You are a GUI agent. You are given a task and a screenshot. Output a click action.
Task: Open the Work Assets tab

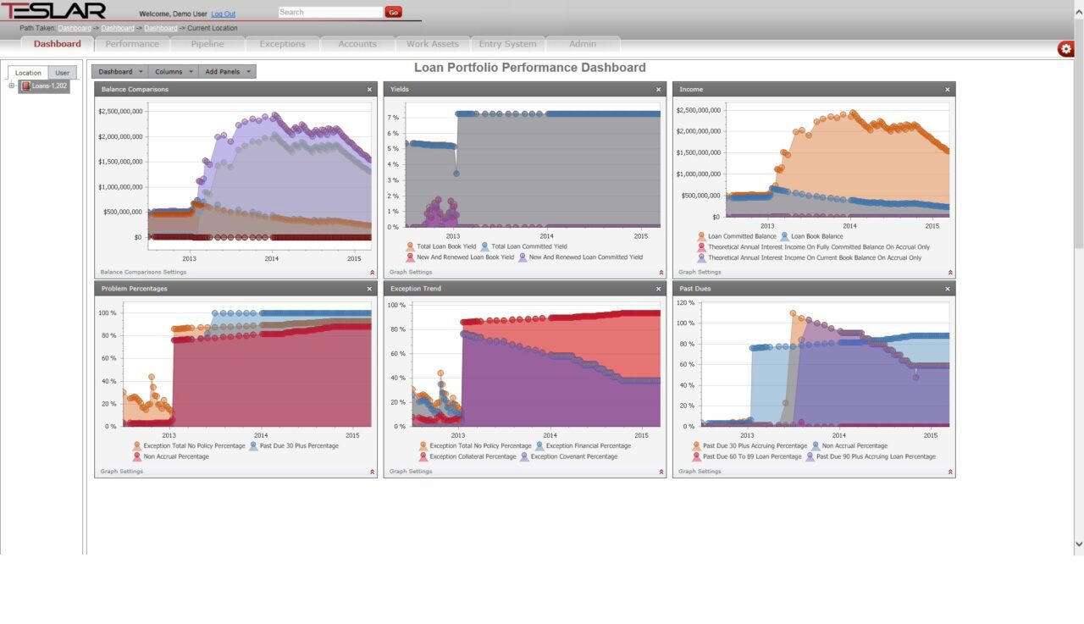433,44
